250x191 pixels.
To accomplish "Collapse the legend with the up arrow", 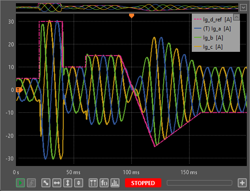I will [236, 17].
